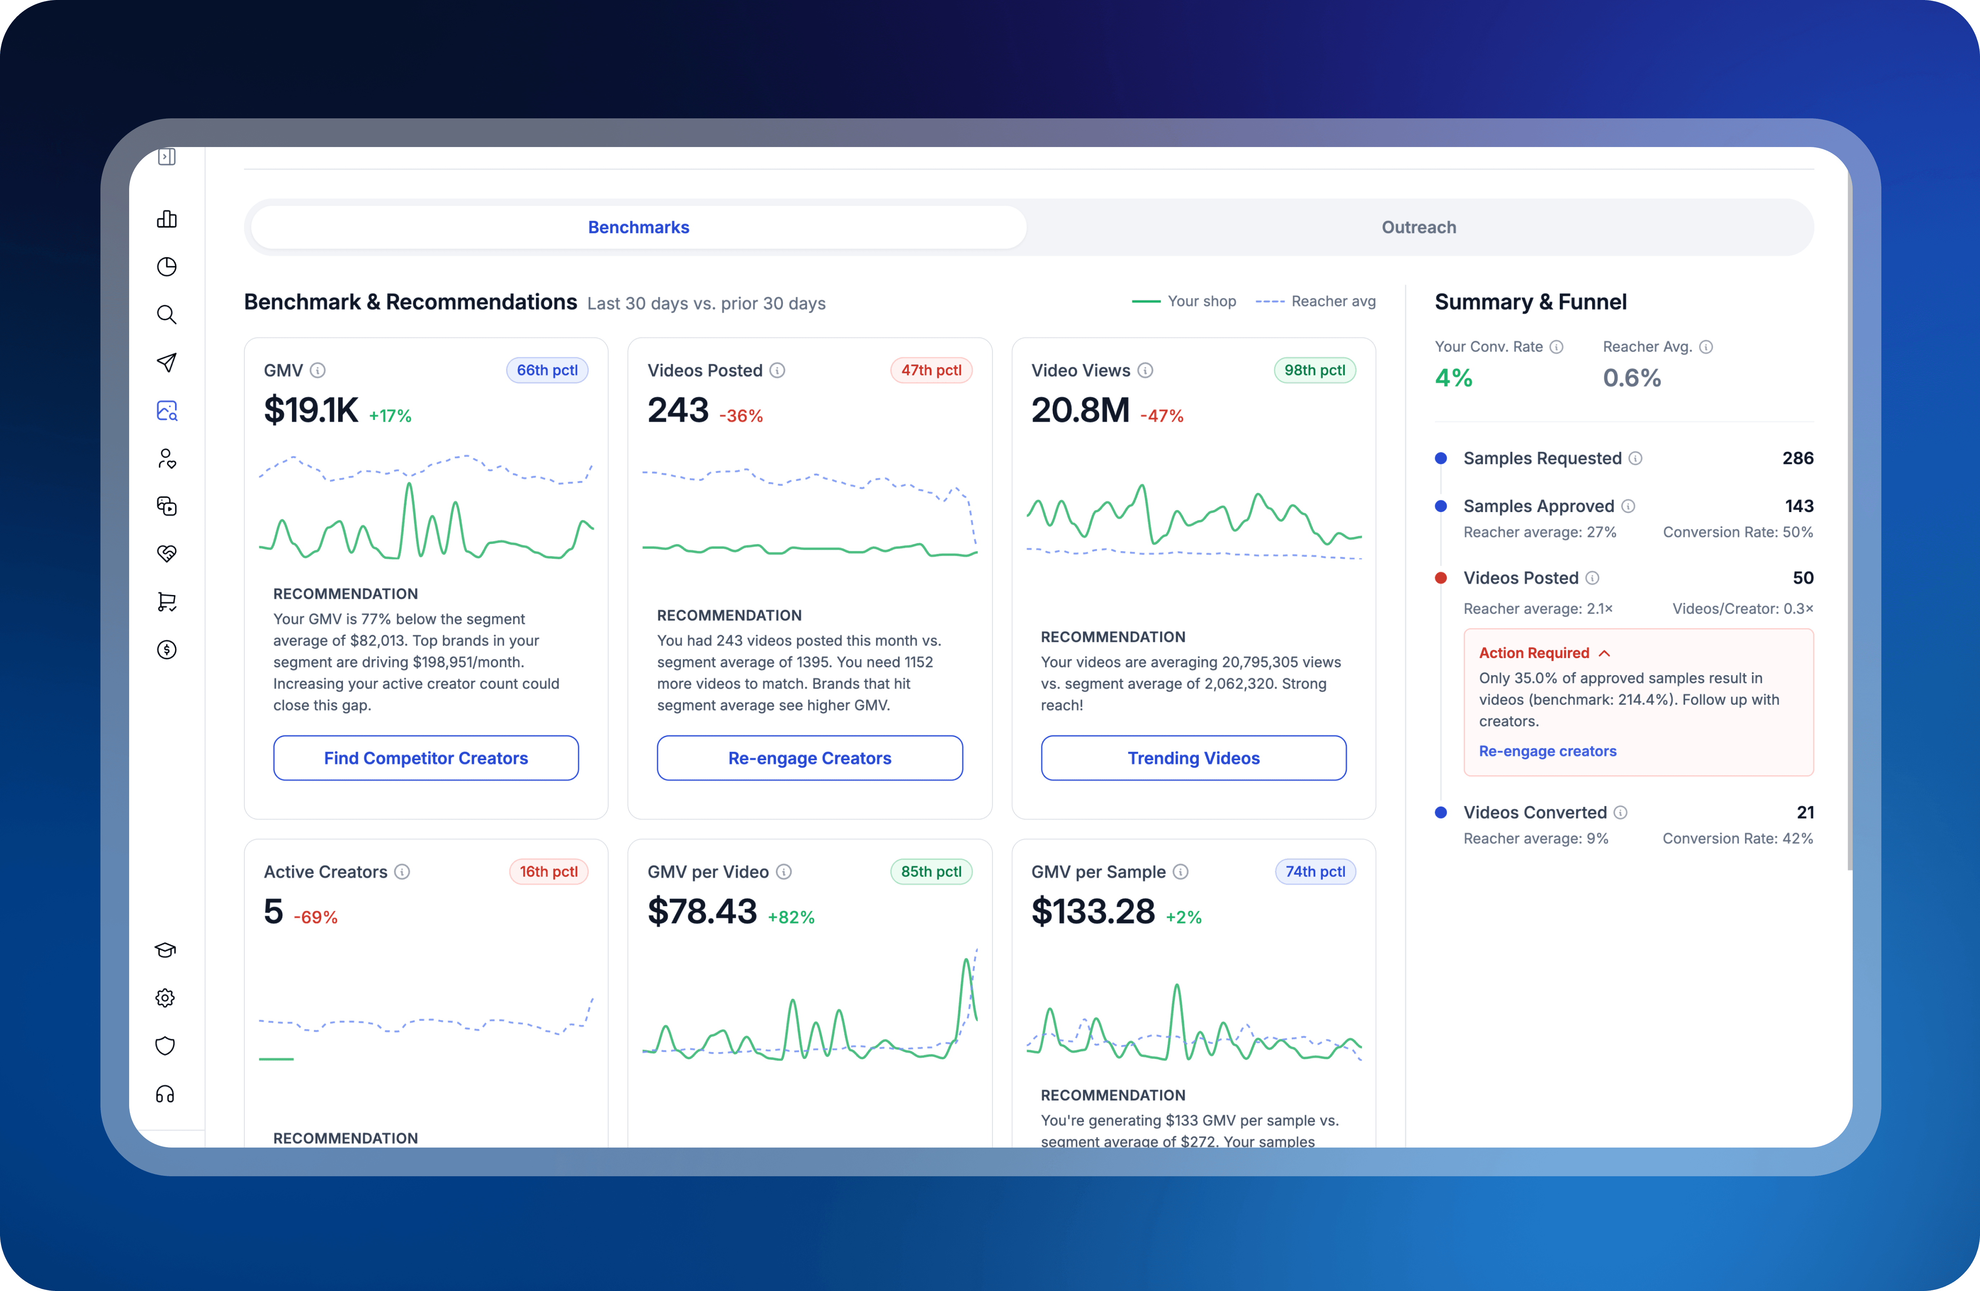Click the $19.1K GMV value

[311, 410]
